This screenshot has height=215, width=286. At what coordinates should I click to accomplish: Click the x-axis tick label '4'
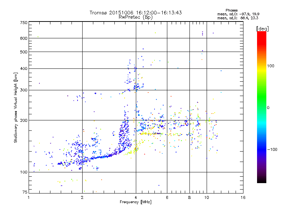point(136,197)
